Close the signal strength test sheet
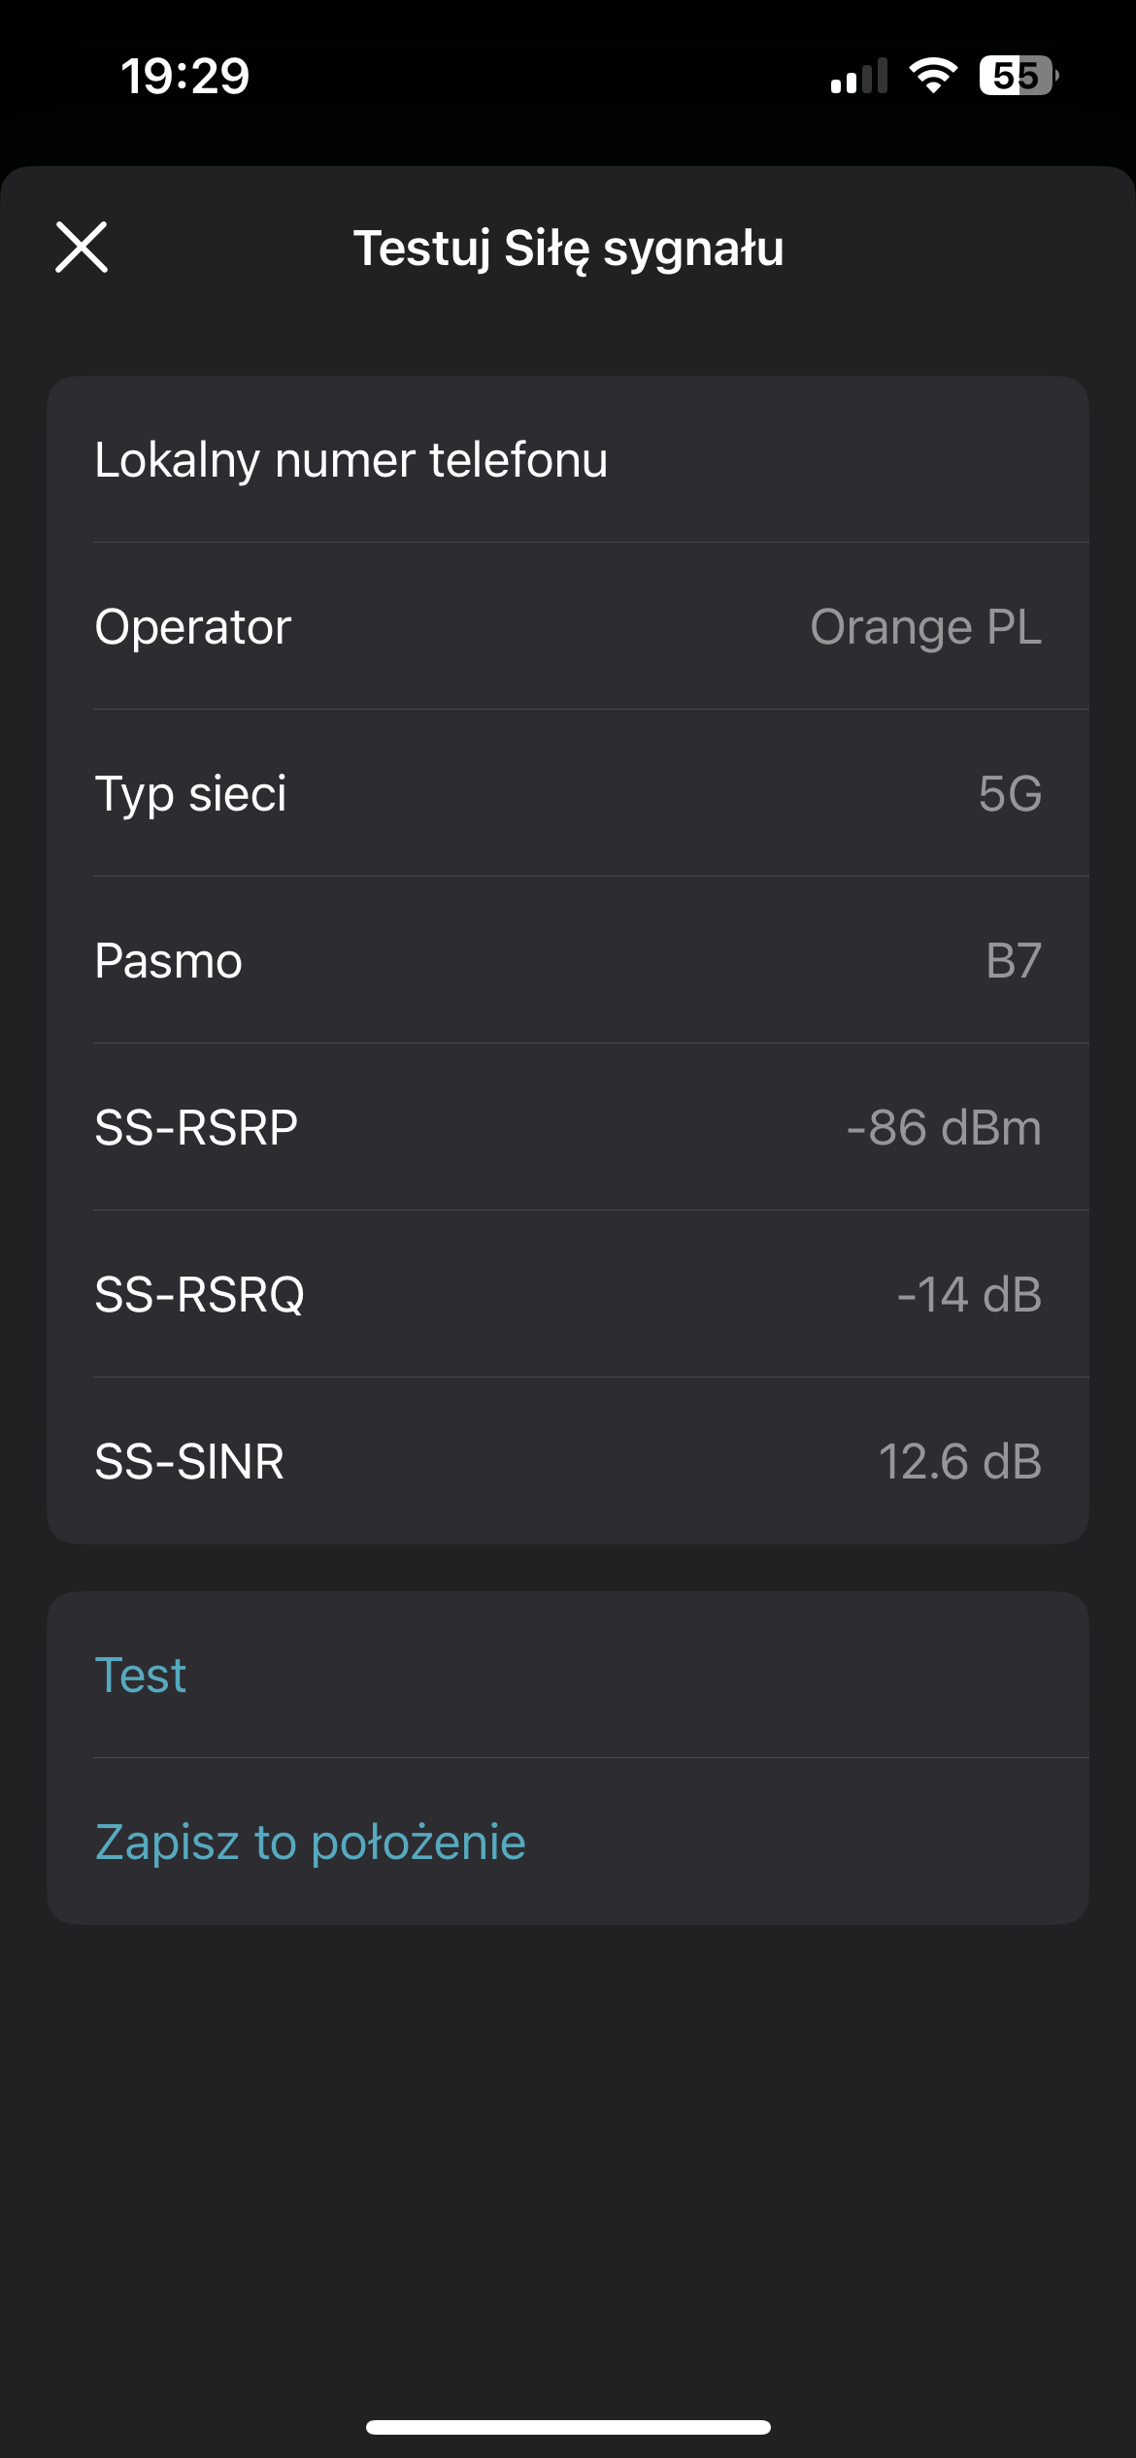The height and width of the screenshot is (2458, 1136). coord(82,248)
